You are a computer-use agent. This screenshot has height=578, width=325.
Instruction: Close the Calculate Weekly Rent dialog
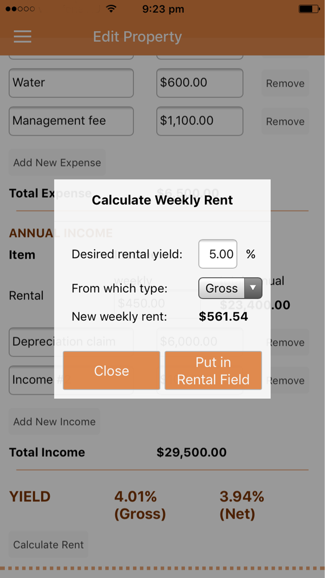(x=111, y=370)
